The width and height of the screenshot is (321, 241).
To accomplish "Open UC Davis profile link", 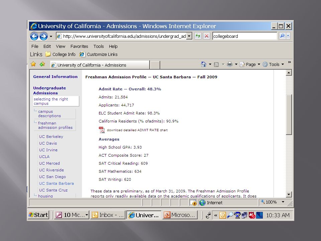I will point(48,143).
